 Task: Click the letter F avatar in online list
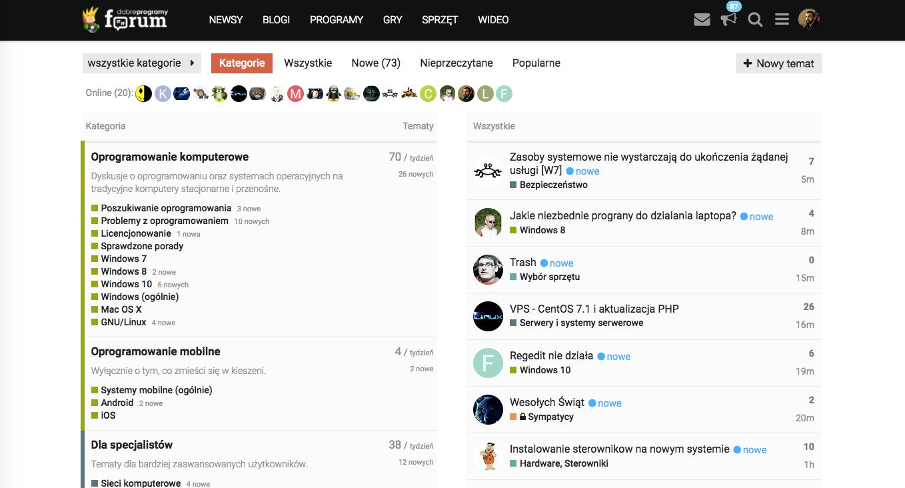(x=504, y=94)
